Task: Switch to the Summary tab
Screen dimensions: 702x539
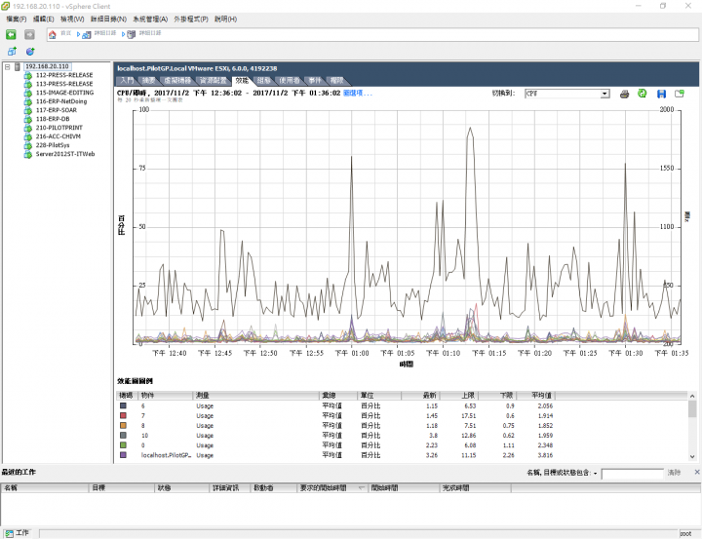Action: (x=148, y=81)
